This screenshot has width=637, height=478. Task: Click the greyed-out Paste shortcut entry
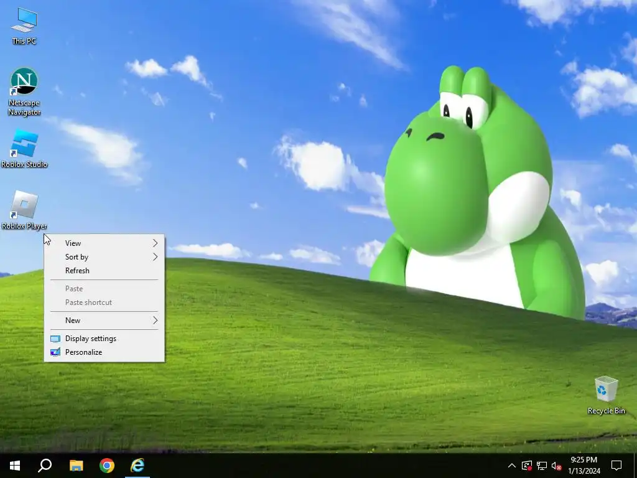tap(105, 302)
